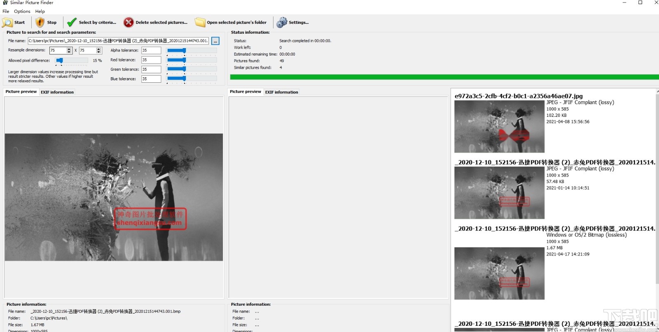Click the Green tolerance value field

pyautogui.click(x=151, y=70)
